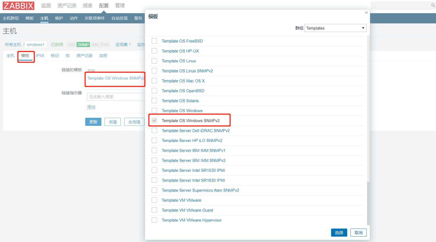Click the top search input box
The height and width of the screenshot is (242, 436).
(401, 5)
